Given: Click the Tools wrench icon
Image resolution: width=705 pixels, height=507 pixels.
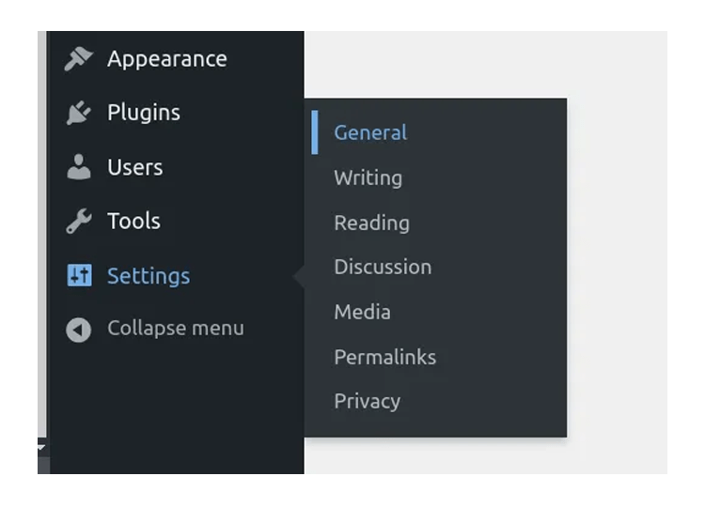Looking at the screenshot, I should pyautogui.click(x=79, y=222).
